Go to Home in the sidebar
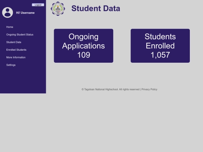 pos(10,27)
